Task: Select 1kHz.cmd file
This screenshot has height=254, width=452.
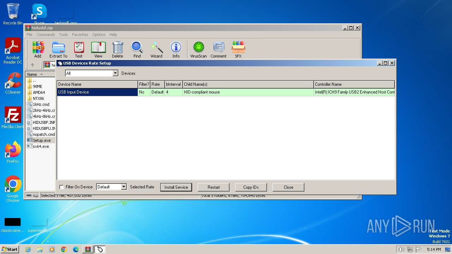Action: coord(41,104)
